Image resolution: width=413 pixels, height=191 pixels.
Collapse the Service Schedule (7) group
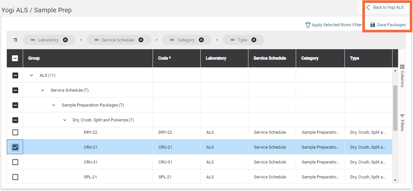click(x=43, y=90)
